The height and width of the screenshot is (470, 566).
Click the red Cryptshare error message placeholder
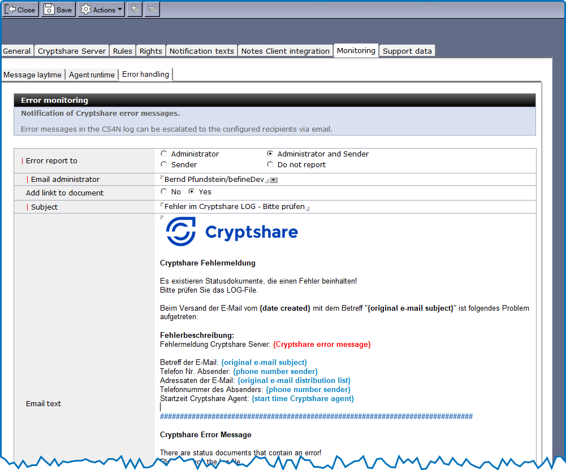point(322,344)
